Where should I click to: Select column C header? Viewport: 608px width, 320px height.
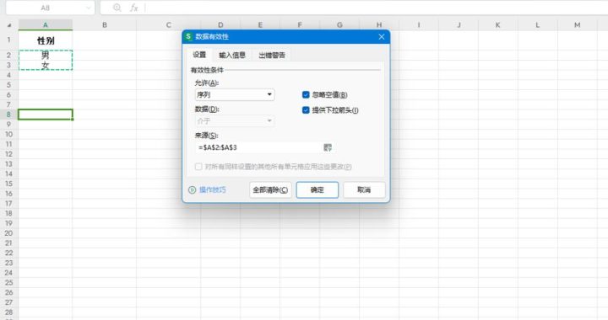[x=168, y=25]
